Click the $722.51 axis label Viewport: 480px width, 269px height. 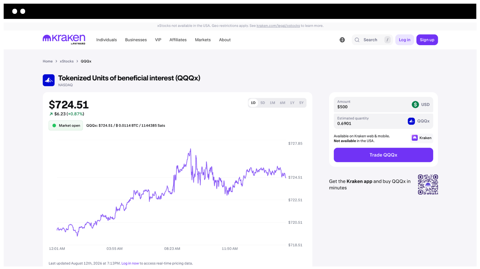(295, 200)
